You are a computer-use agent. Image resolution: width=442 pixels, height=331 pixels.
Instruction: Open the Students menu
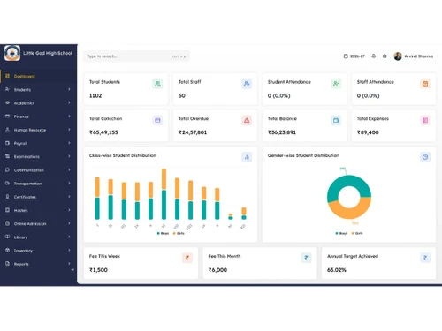(x=39, y=89)
